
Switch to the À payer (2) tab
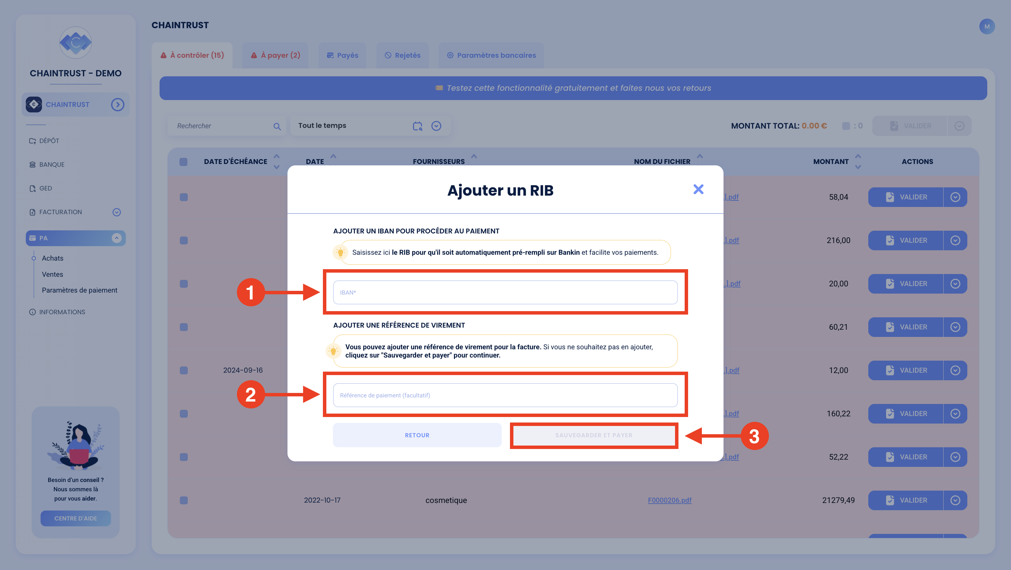point(275,55)
